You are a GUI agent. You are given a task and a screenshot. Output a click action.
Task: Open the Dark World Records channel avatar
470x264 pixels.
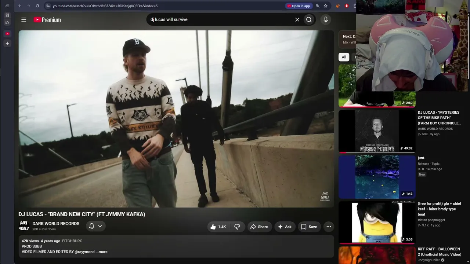click(24, 226)
